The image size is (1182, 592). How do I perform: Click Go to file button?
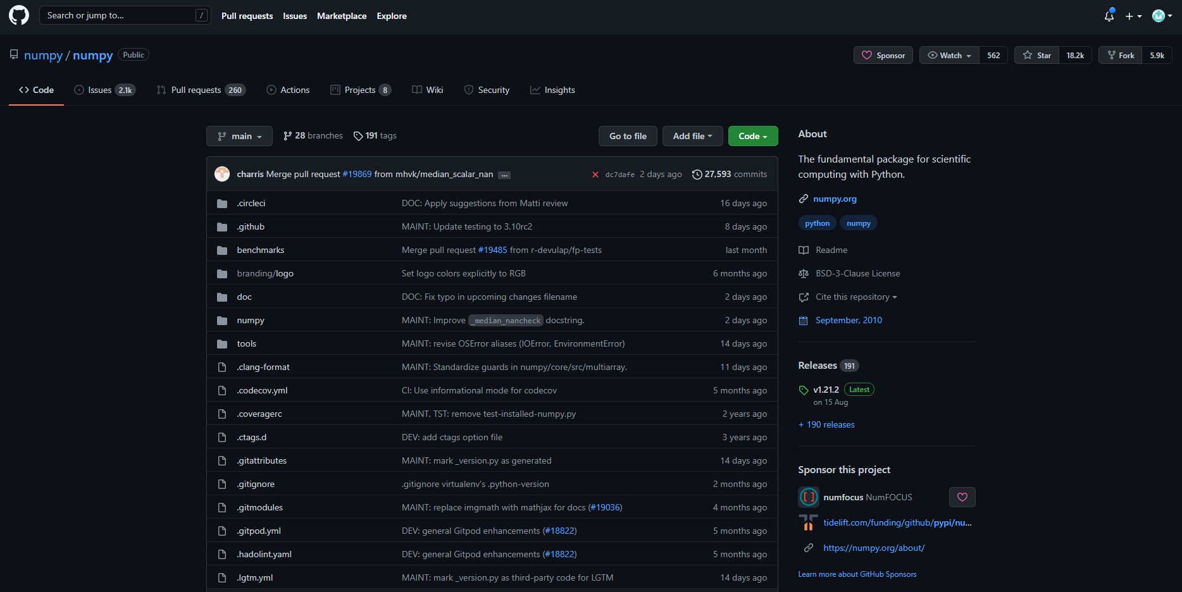tap(628, 136)
